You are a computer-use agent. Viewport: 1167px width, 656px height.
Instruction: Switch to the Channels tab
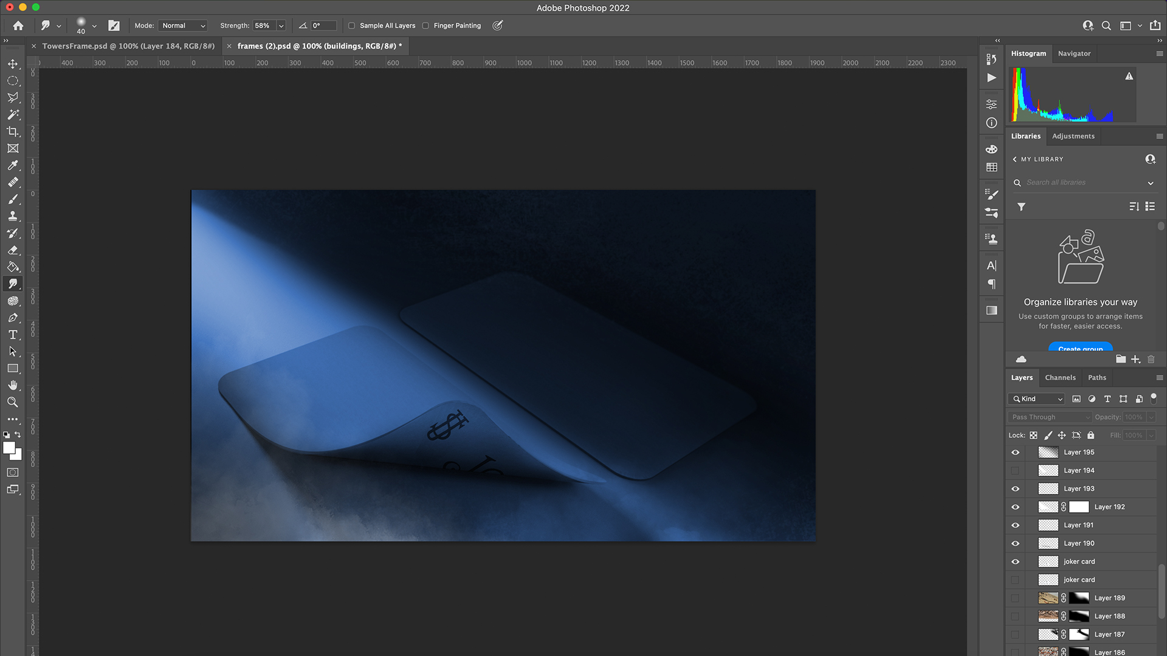(x=1060, y=377)
